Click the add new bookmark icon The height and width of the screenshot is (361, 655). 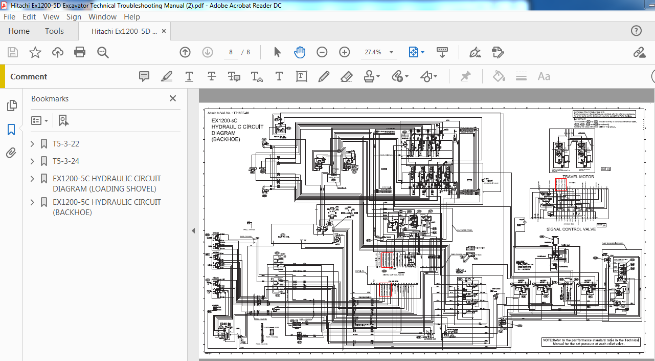[63, 121]
